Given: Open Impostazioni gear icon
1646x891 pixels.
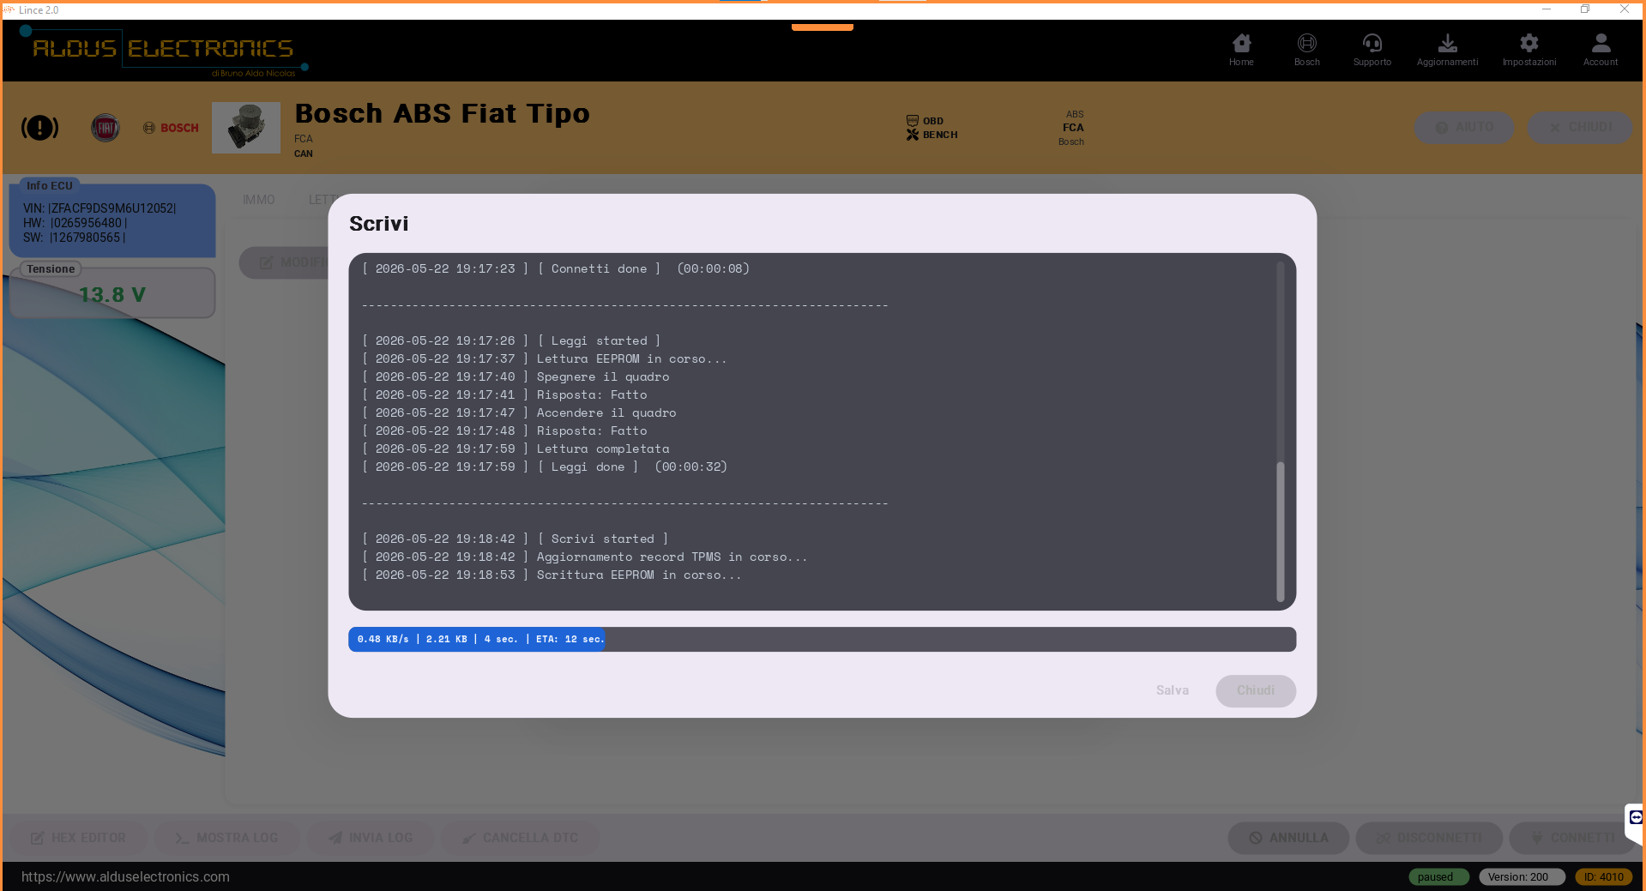Looking at the screenshot, I should [x=1528, y=50].
